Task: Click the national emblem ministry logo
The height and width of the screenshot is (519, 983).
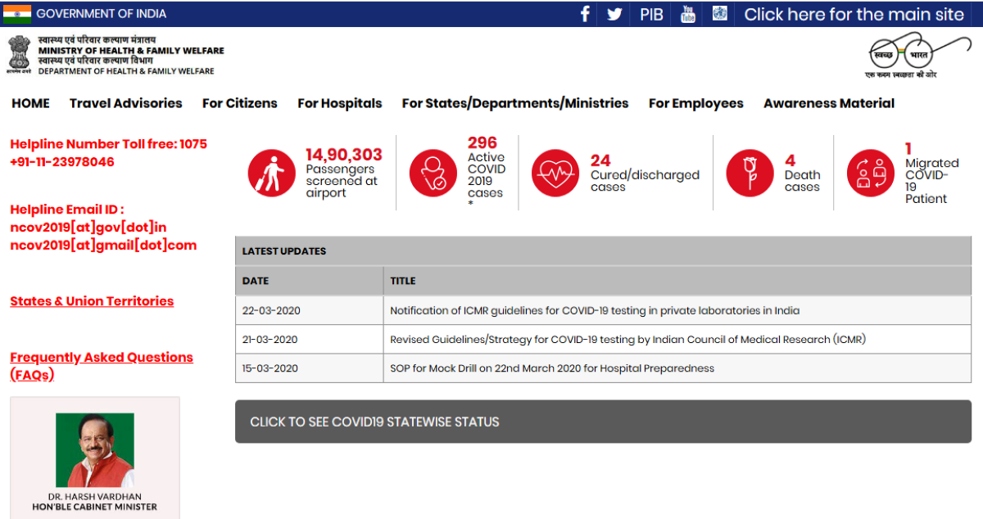Action: coord(20,55)
